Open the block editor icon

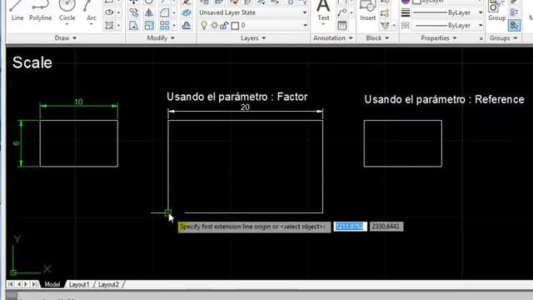[385, 13]
